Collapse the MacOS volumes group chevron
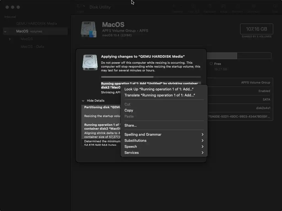 tap(5, 31)
